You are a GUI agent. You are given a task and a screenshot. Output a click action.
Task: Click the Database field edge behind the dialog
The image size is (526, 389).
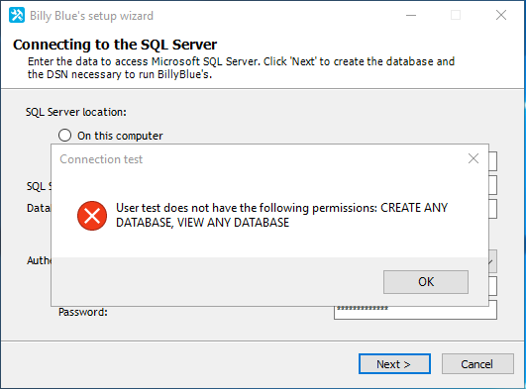(493, 209)
